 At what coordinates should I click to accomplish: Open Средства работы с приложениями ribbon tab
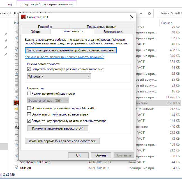[x=47, y=4]
